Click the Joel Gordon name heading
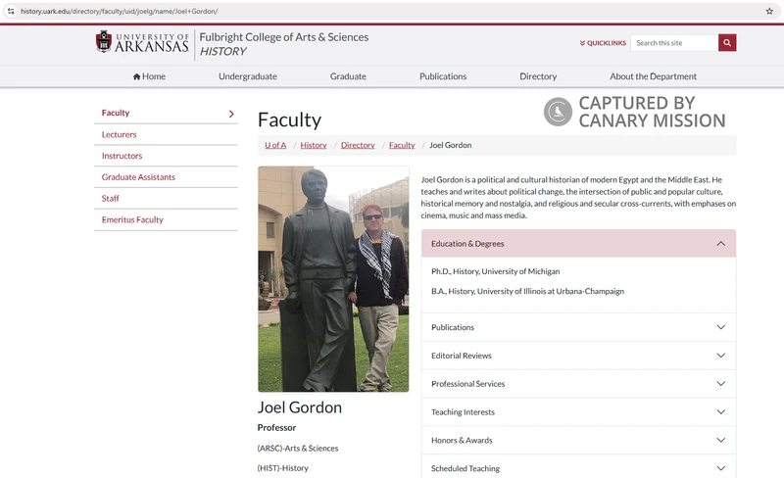The image size is (784, 478). [300, 407]
